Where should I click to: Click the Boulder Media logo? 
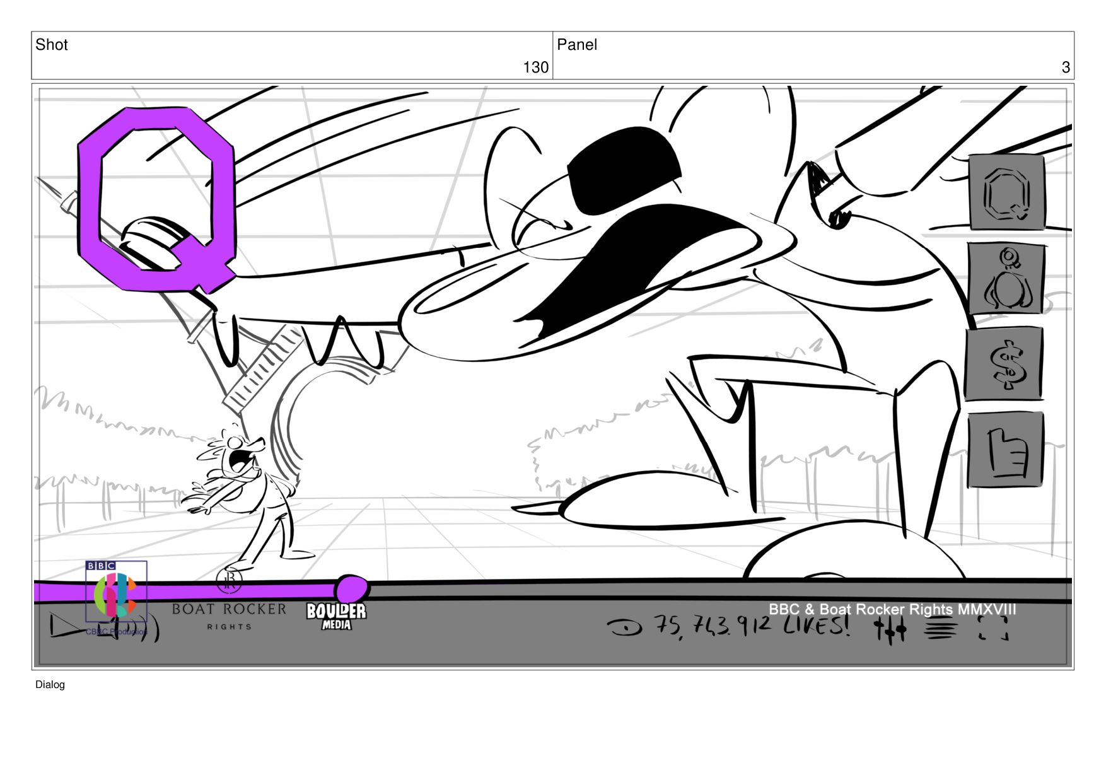tap(336, 616)
